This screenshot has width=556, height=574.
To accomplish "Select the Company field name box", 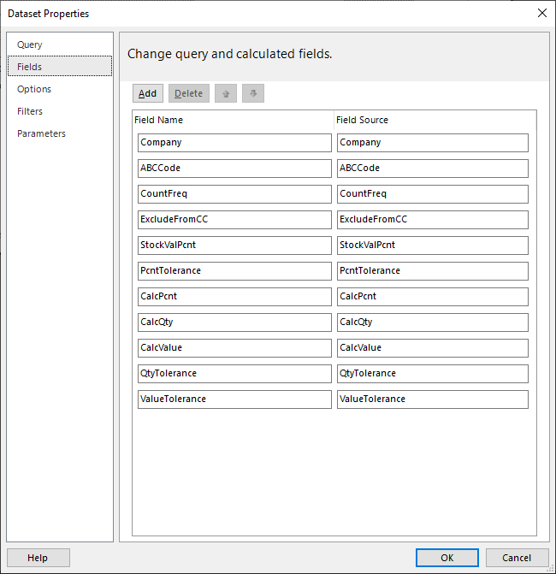I will click(234, 143).
